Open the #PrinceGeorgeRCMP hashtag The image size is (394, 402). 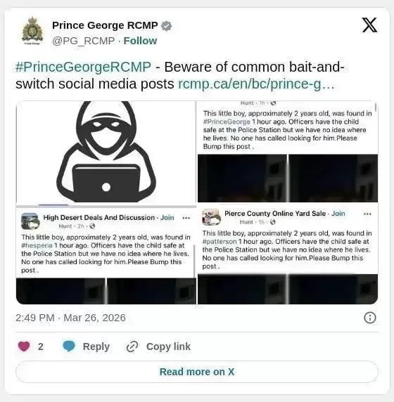coord(83,67)
